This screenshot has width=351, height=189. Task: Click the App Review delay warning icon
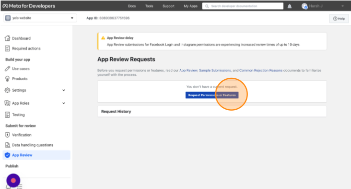point(103,38)
